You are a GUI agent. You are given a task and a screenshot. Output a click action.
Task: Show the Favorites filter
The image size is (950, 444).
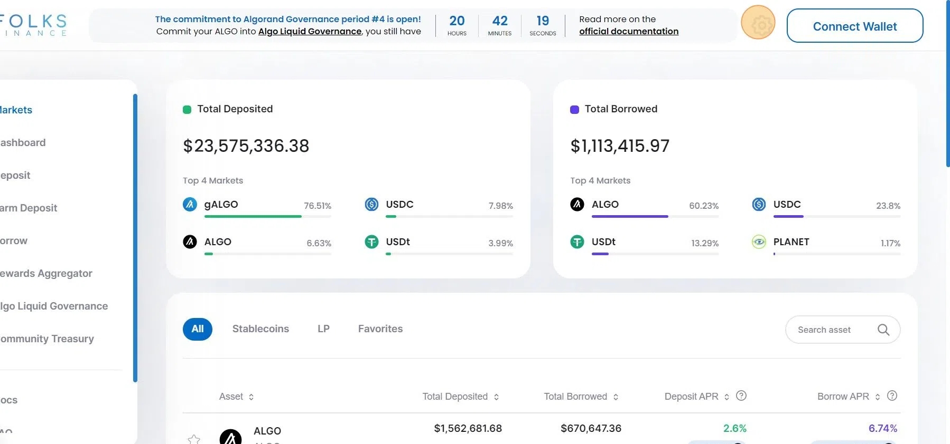pos(380,329)
